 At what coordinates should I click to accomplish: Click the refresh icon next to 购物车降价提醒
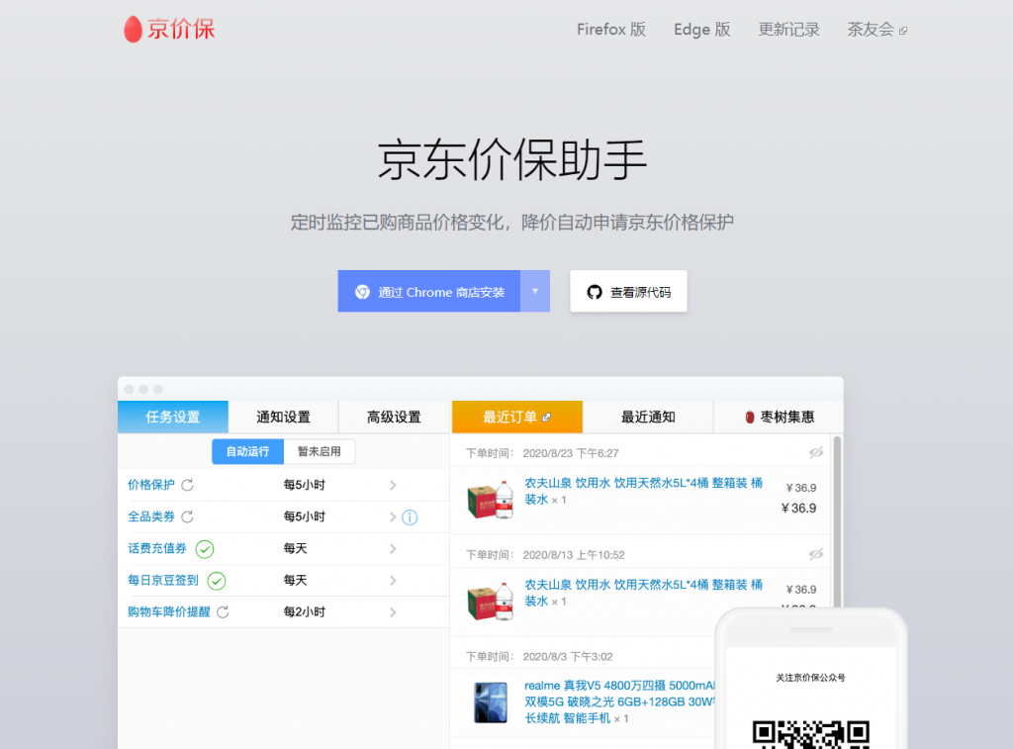pyautogui.click(x=223, y=612)
